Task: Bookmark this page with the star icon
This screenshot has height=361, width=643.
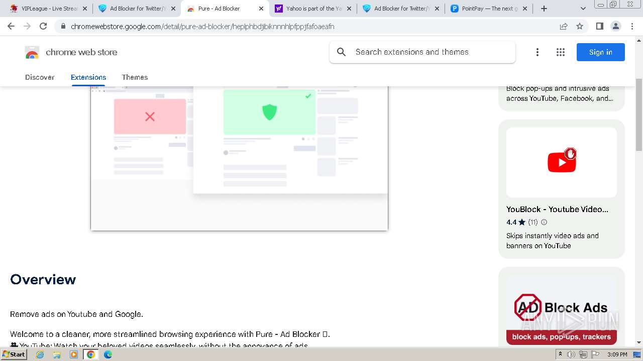Action: coord(580,26)
